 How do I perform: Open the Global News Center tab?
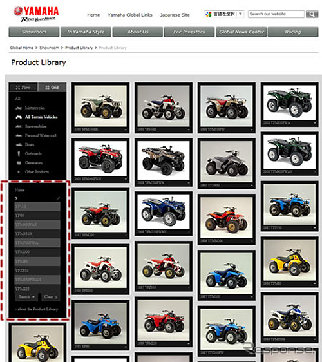(241, 32)
